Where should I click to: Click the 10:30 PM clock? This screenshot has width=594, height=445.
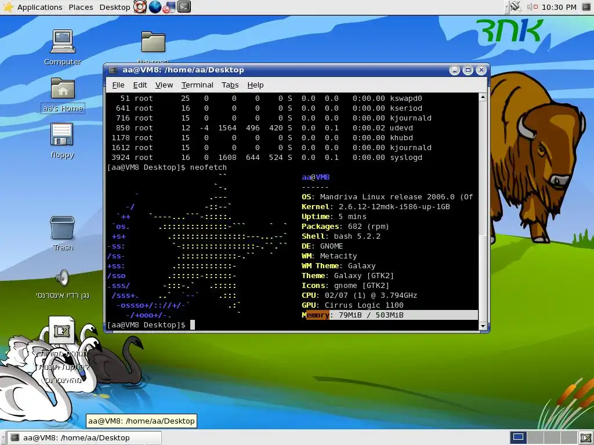click(559, 7)
